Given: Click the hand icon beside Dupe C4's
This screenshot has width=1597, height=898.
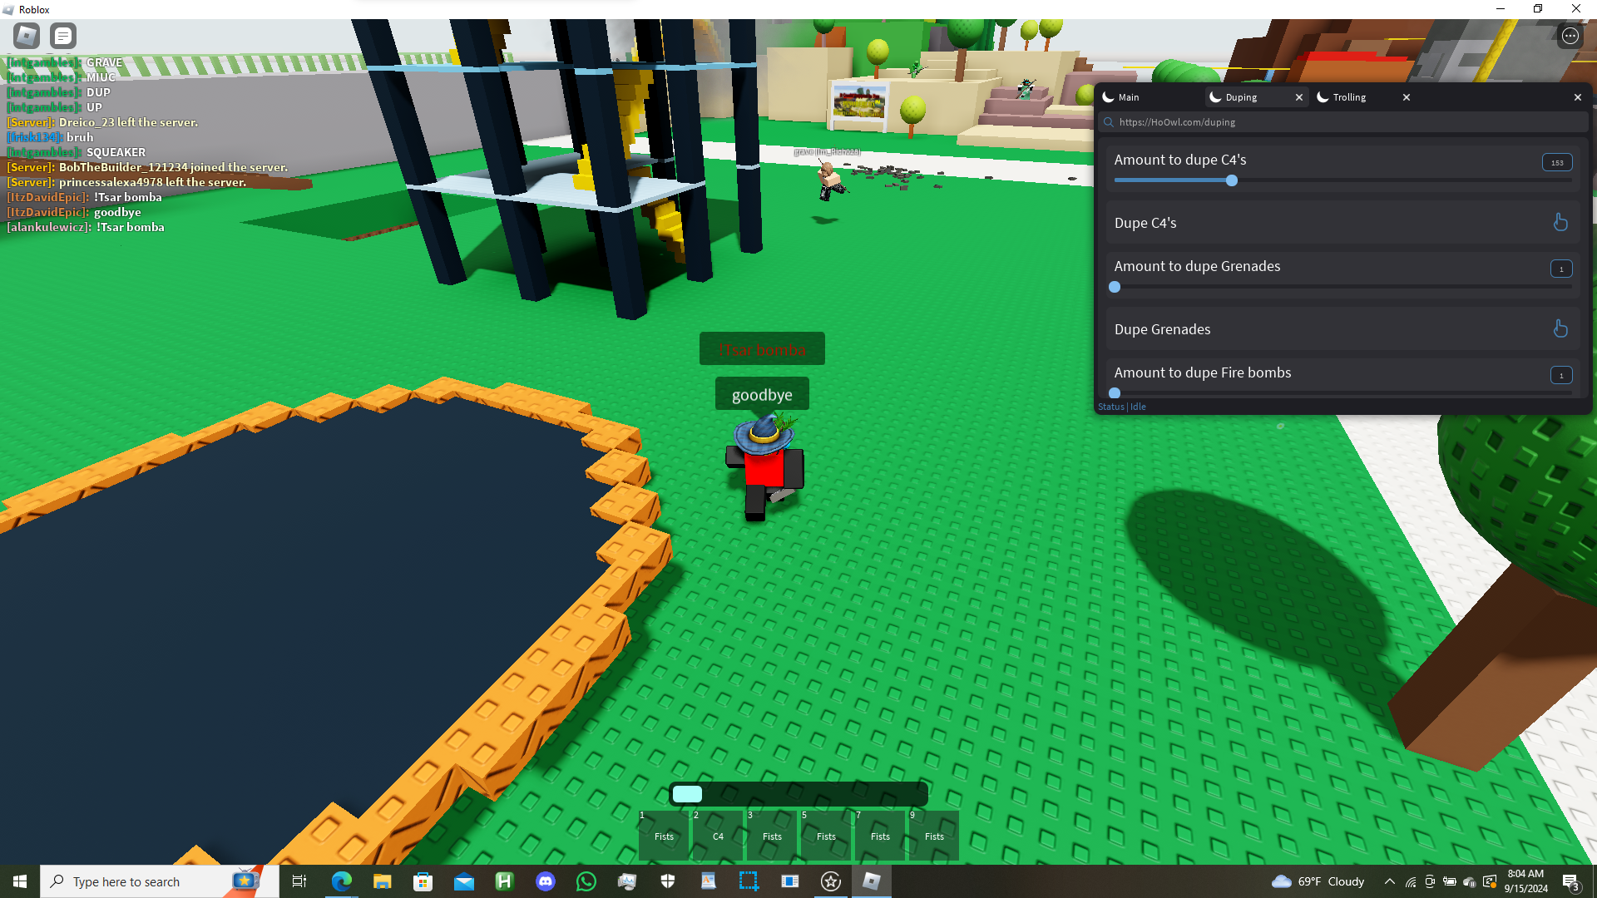Looking at the screenshot, I should pyautogui.click(x=1560, y=222).
